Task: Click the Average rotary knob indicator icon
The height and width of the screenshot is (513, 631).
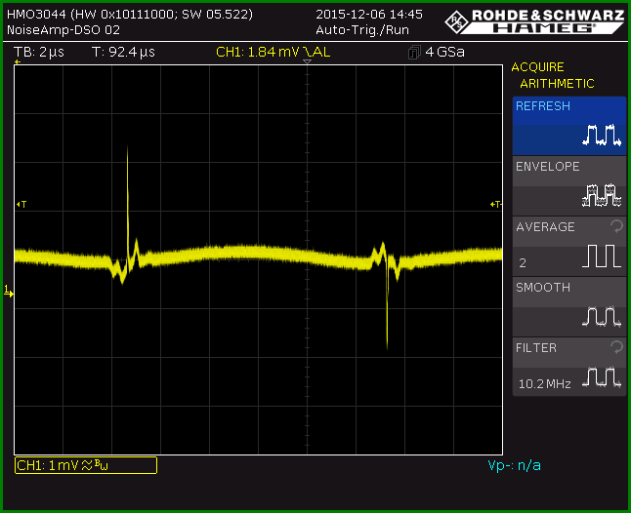Action: 616,226
